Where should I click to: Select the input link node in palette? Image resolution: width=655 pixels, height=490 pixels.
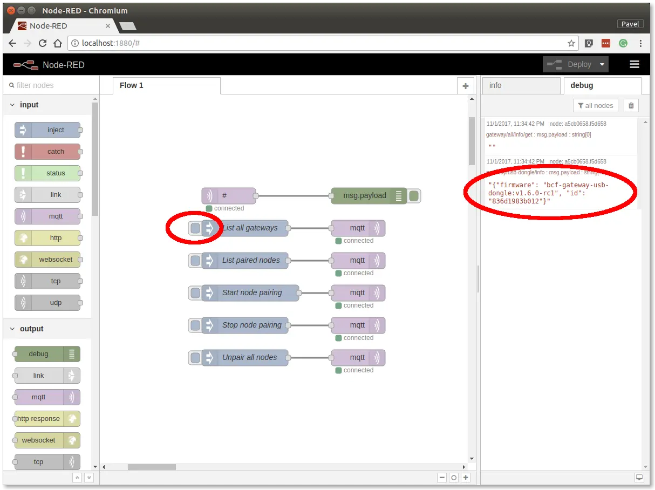point(47,195)
